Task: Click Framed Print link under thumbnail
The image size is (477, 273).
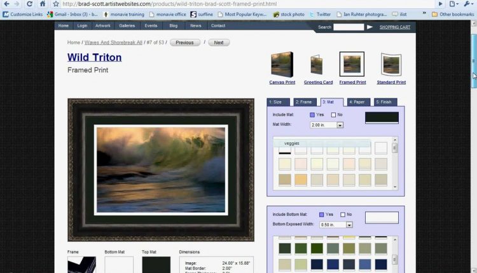Action: pos(352,83)
